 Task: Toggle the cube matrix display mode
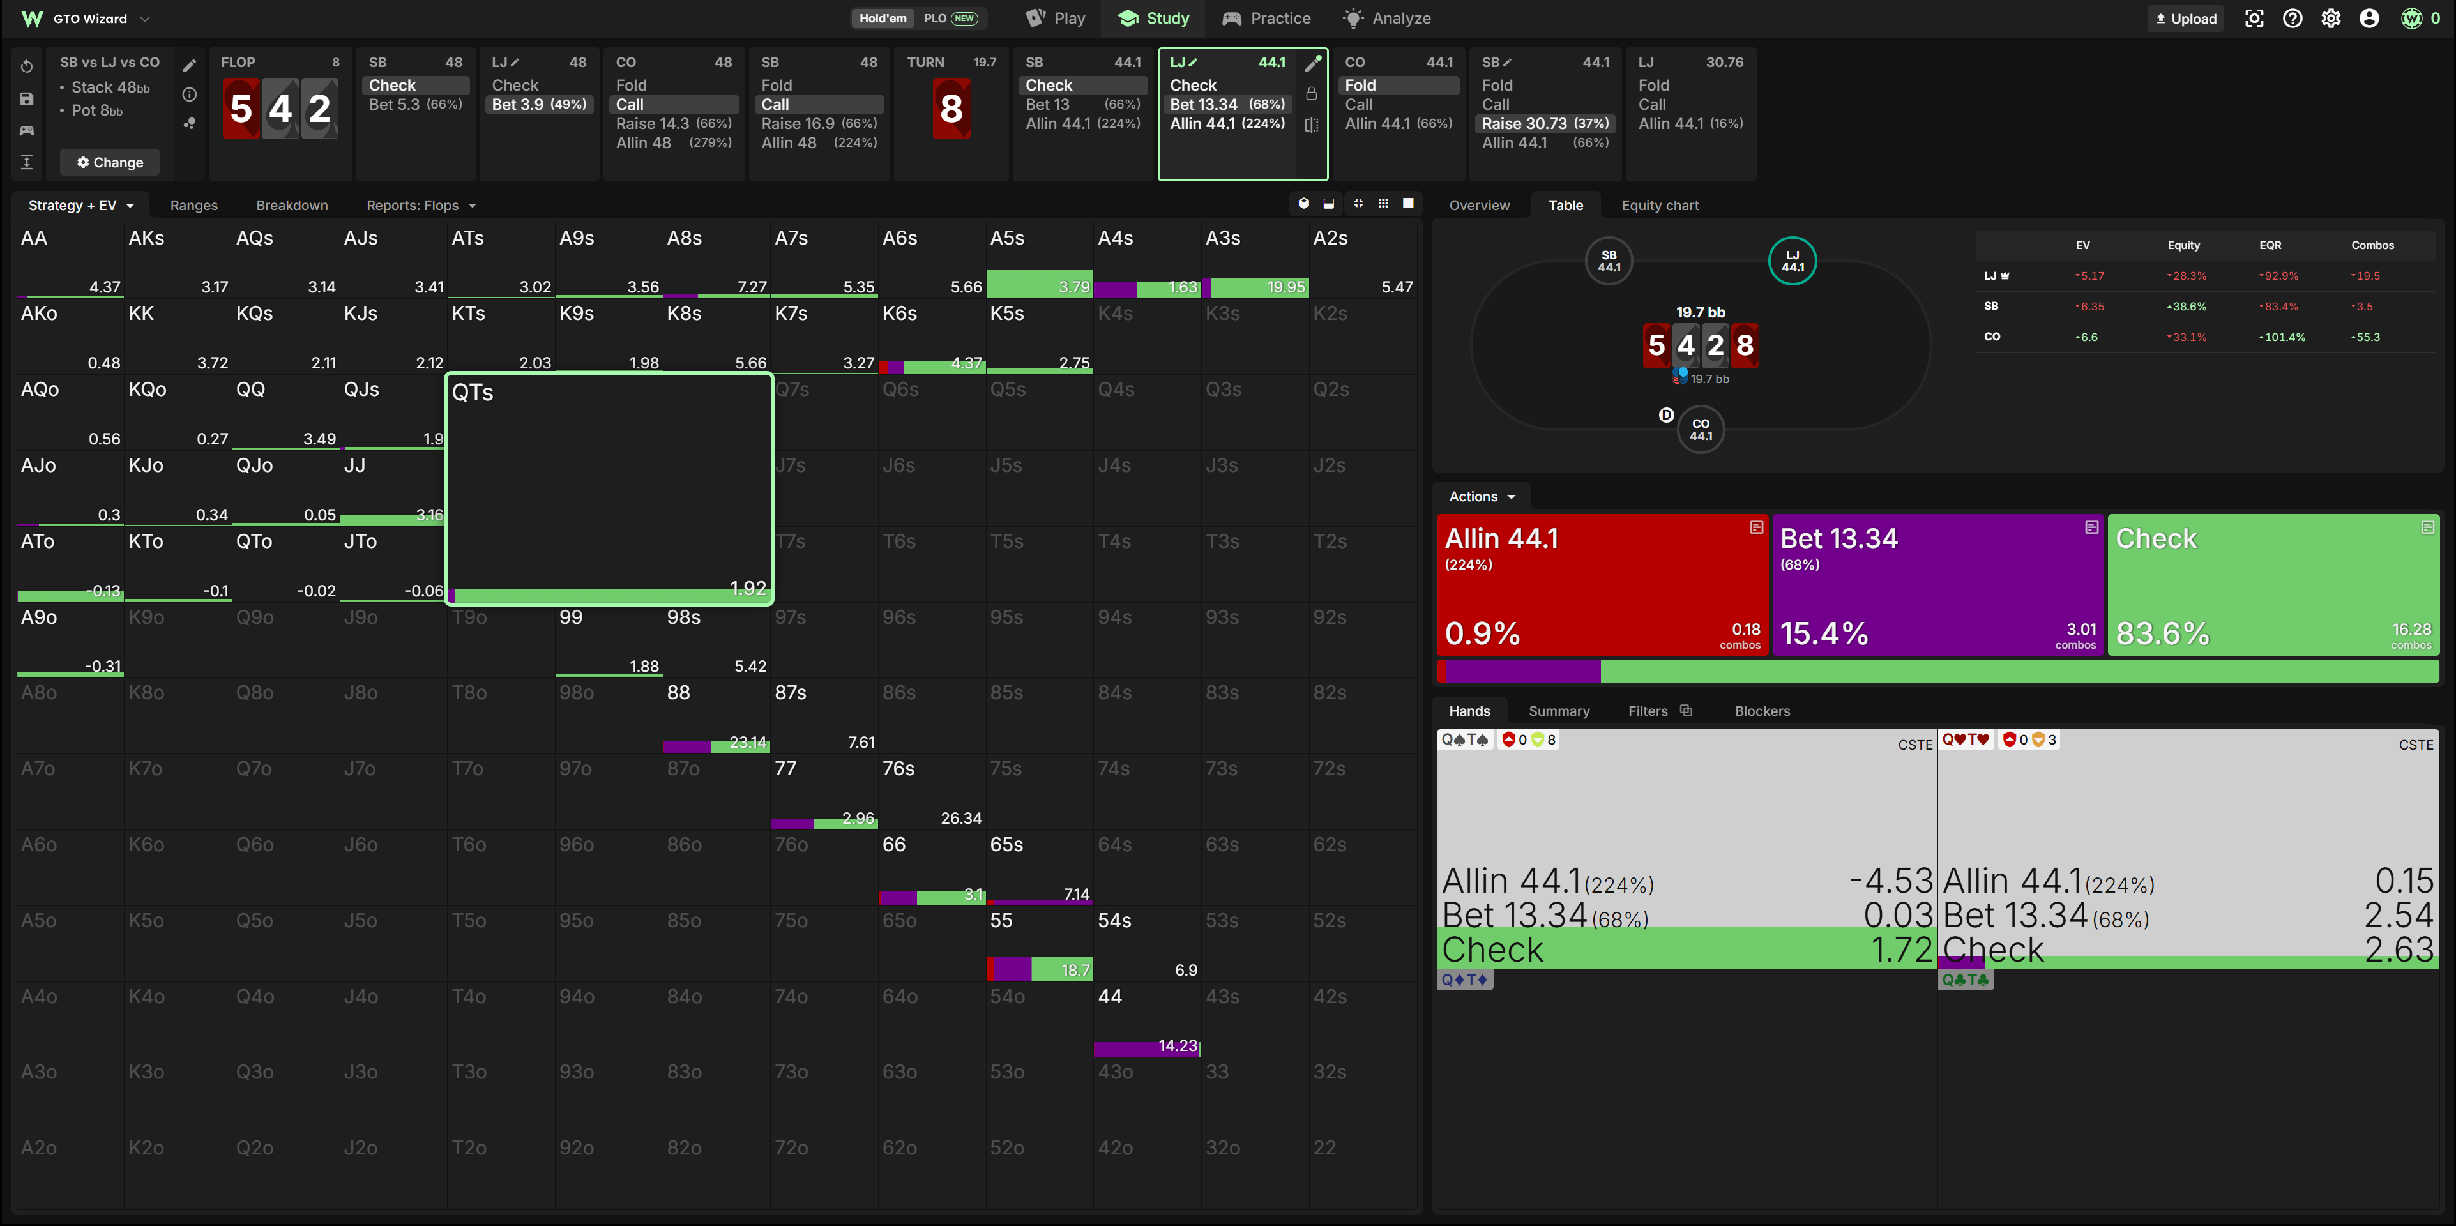click(1303, 203)
